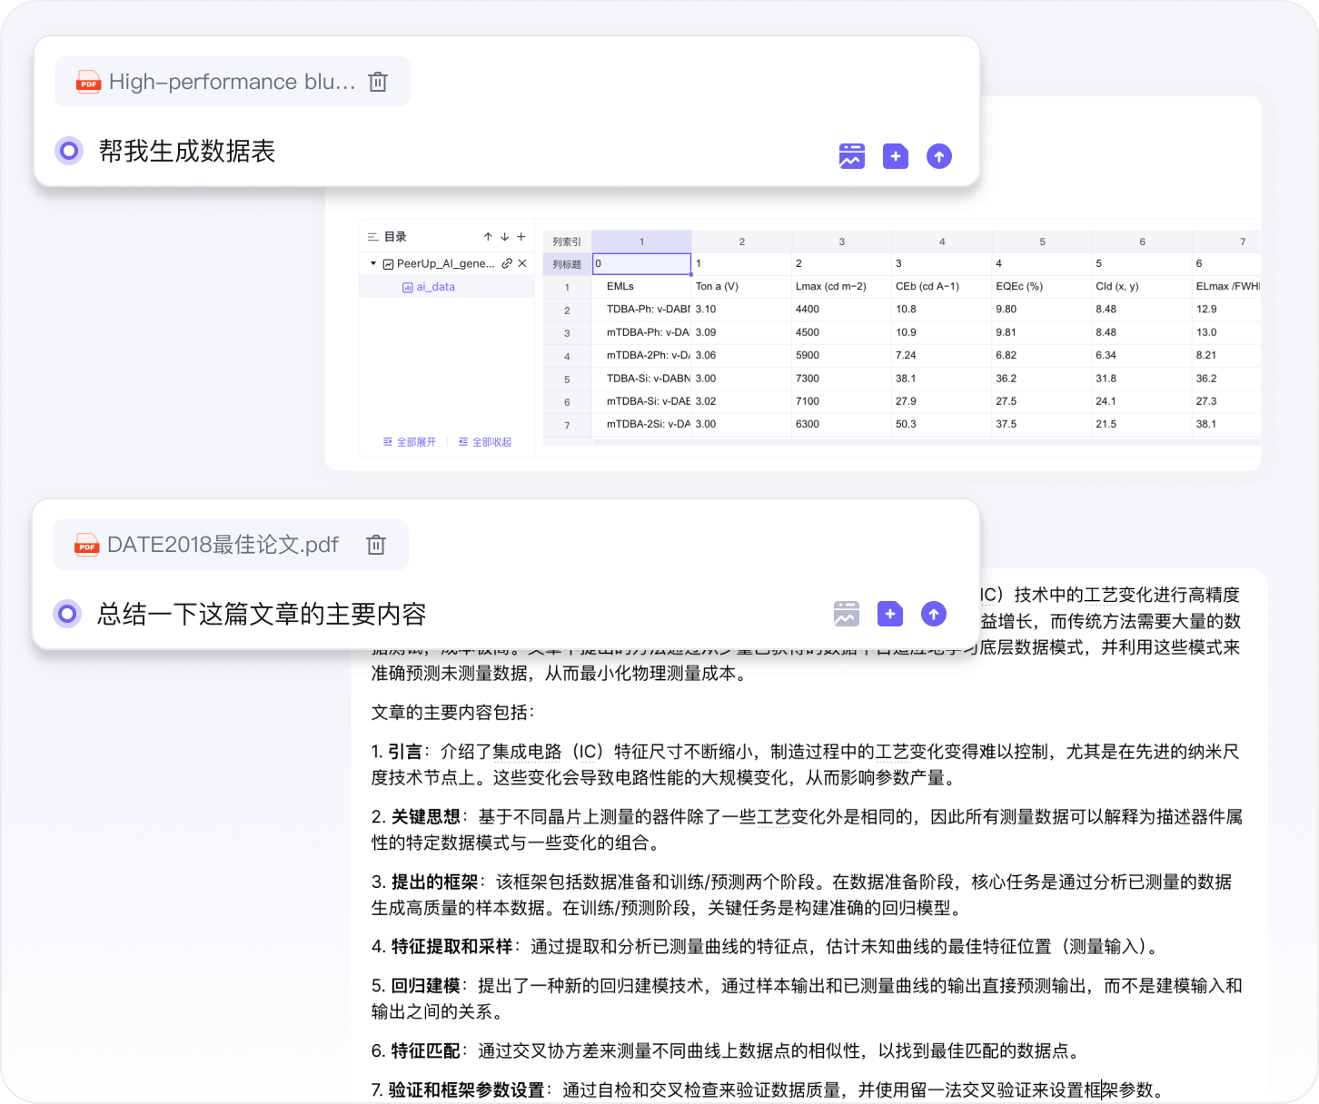Click the 列索引 corner cell

[x=567, y=241]
